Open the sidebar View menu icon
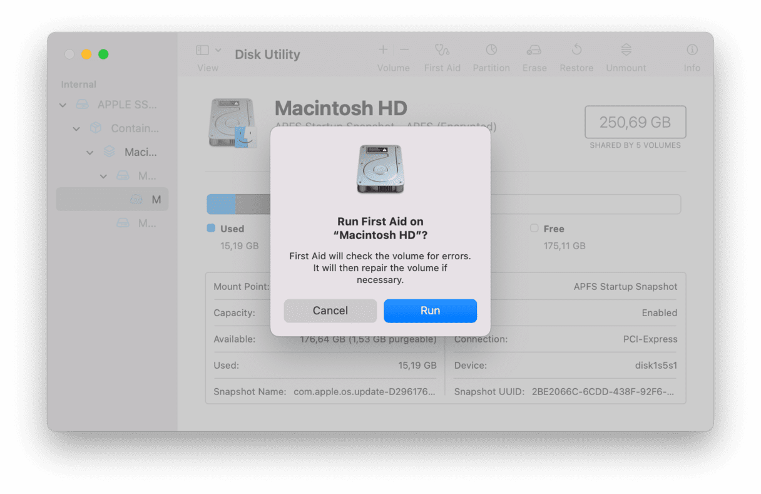This screenshot has width=761, height=494. [x=202, y=50]
